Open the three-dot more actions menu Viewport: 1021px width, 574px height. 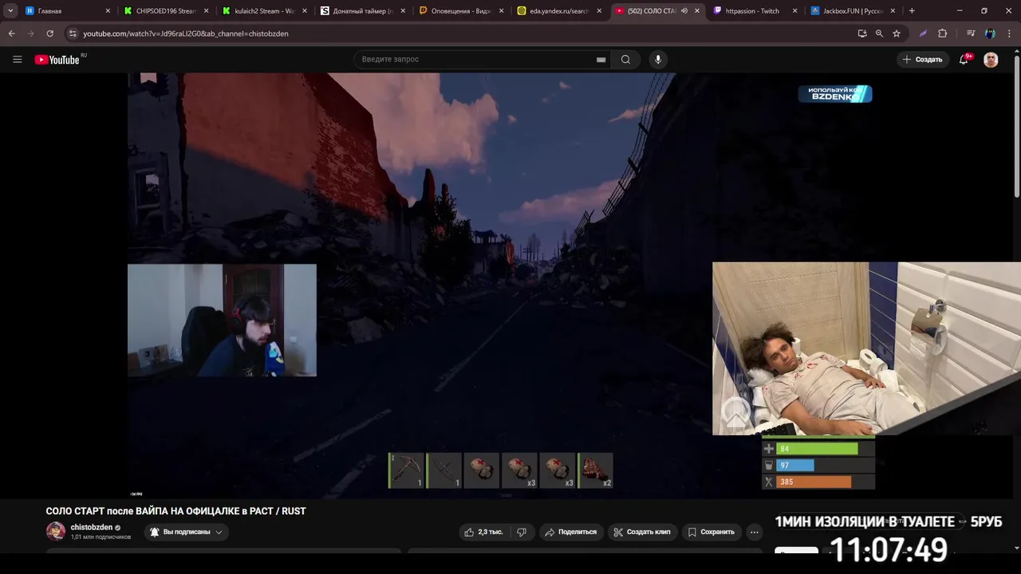(x=755, y=532)
